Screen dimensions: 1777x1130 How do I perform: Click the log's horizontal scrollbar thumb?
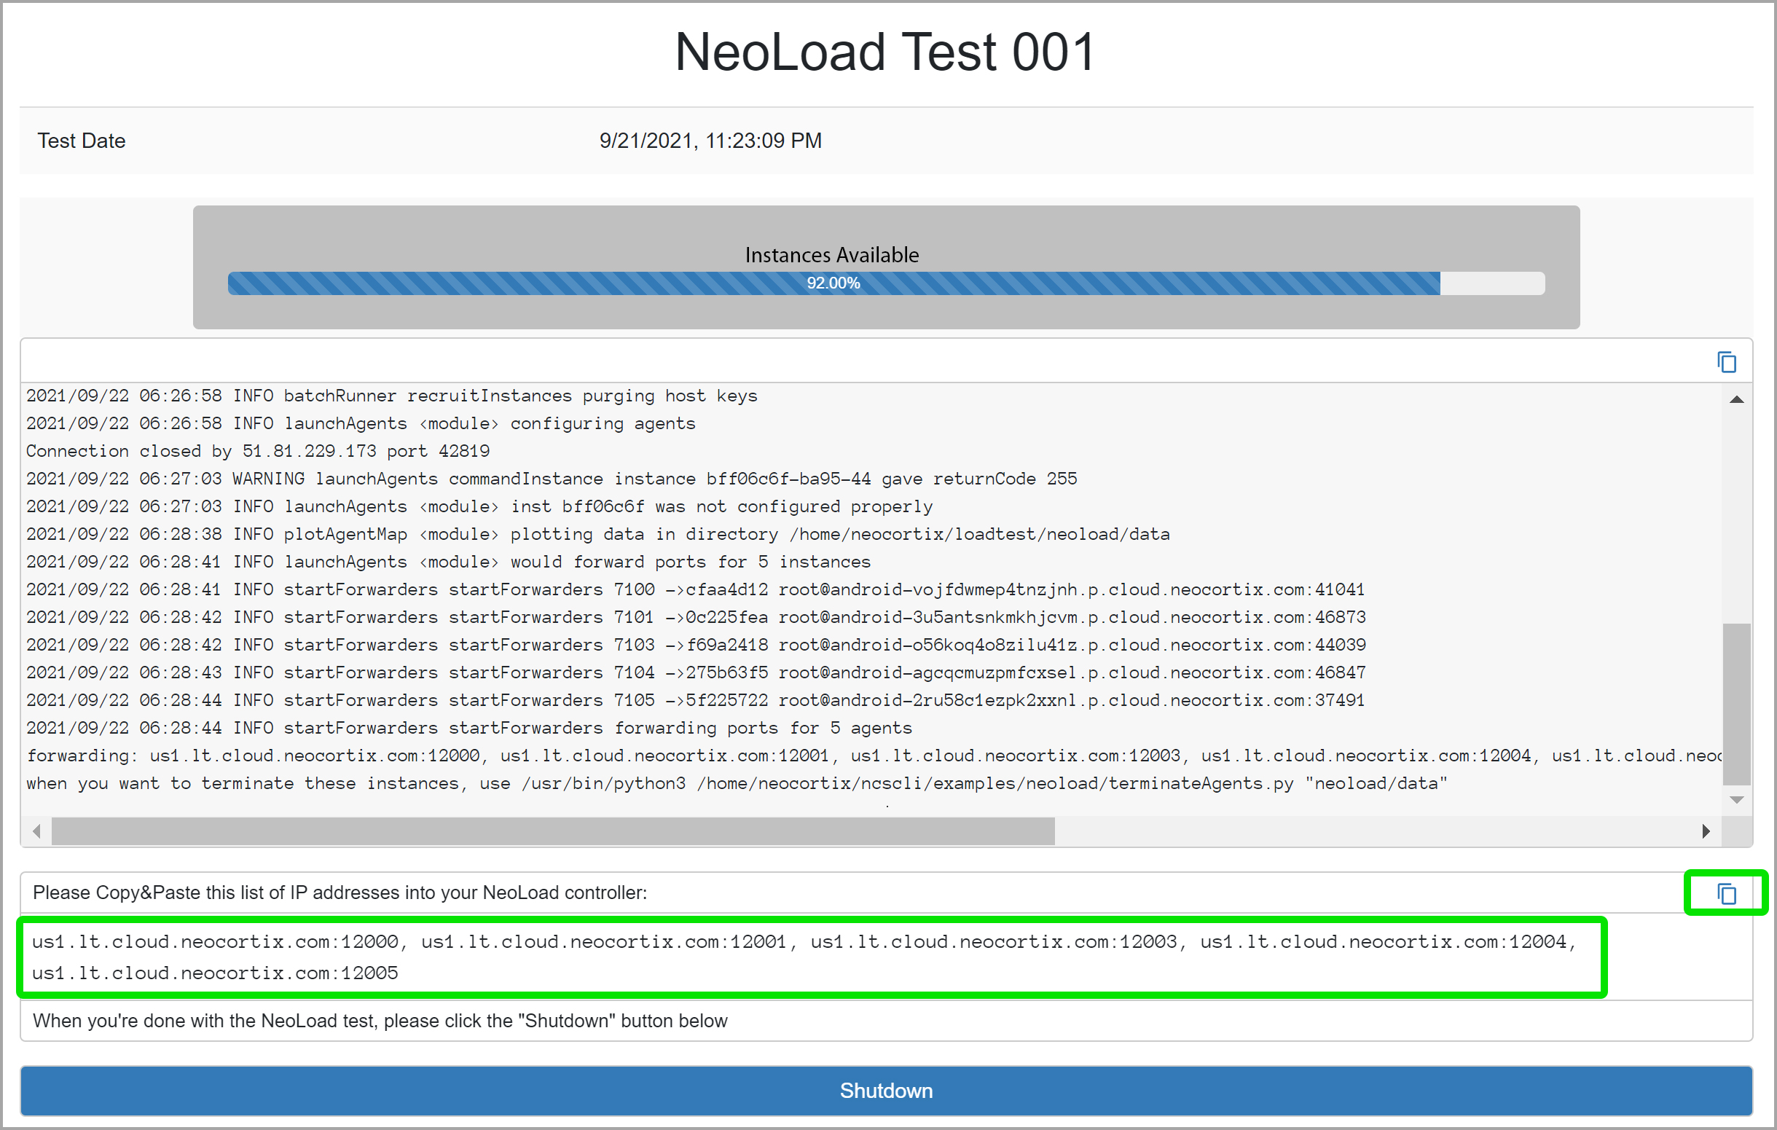click(553, 831)
